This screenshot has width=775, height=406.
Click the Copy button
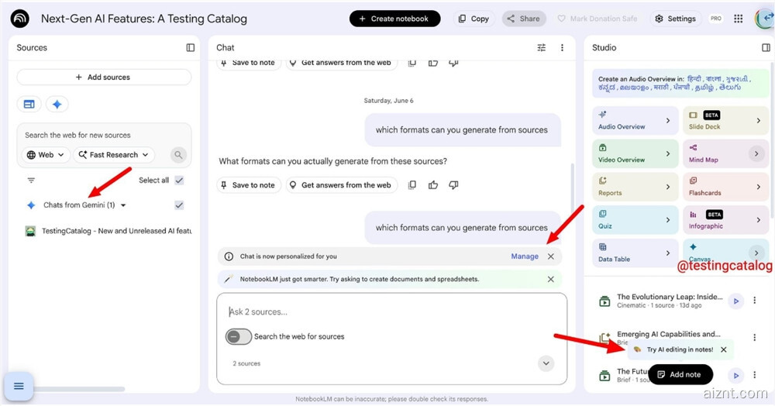pyautogui.click(x=474, y=19)
